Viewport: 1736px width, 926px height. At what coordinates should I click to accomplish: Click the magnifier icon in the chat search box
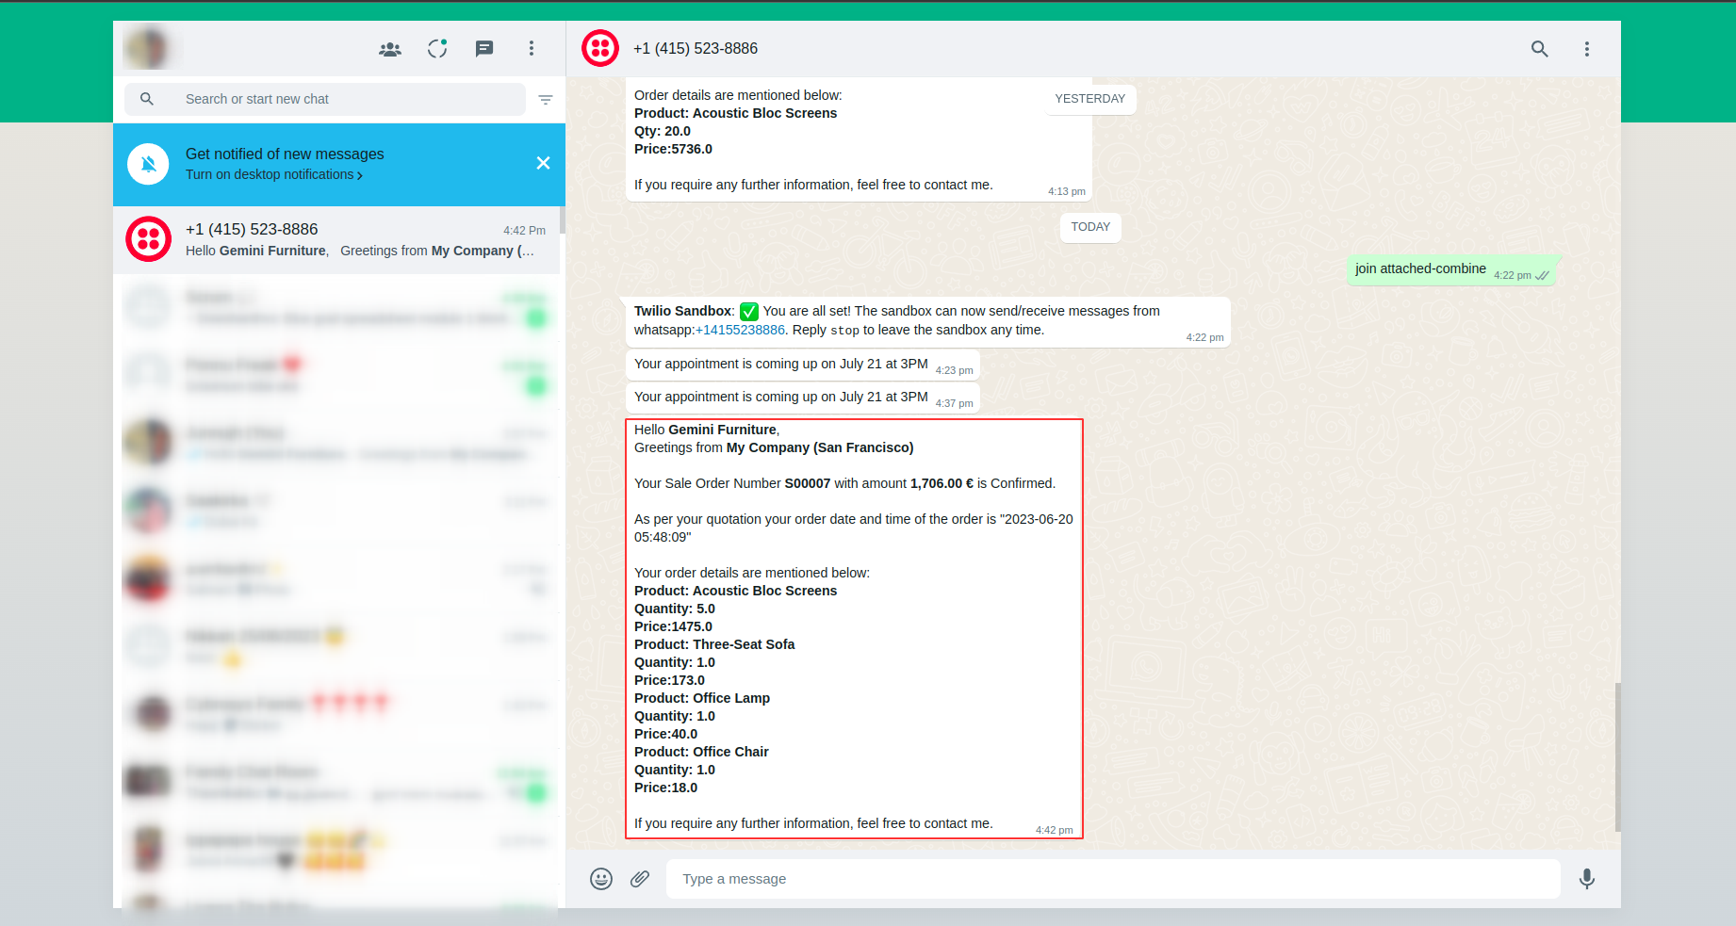pos(147,99)
